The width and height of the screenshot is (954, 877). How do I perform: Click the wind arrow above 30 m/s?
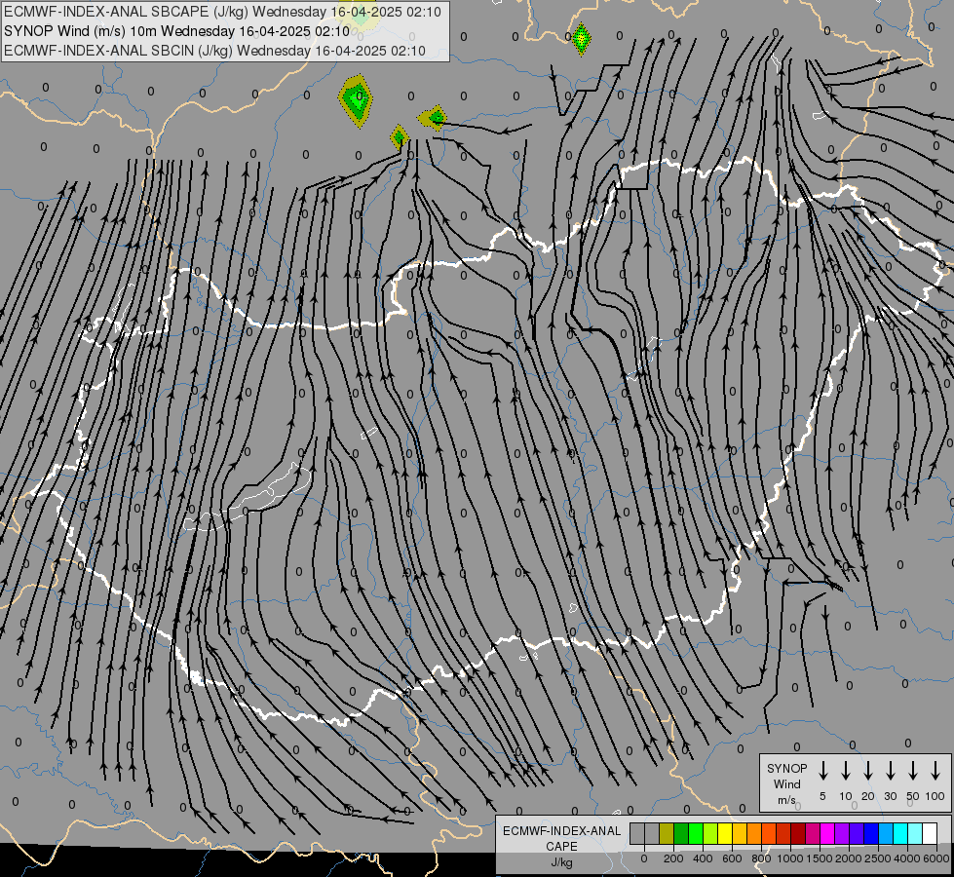tap(891, 771)
